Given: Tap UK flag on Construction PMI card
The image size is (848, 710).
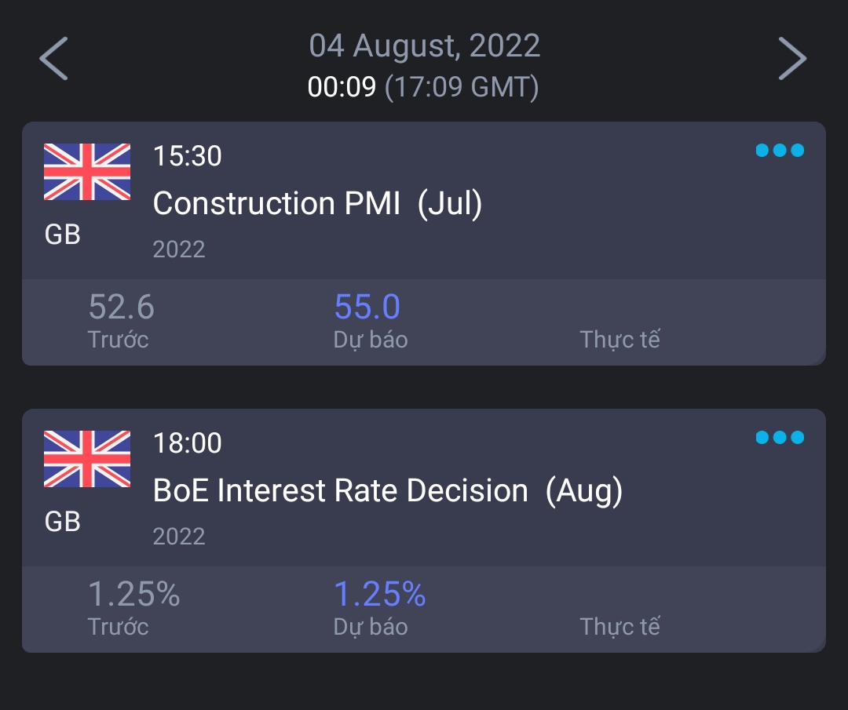Looking at the screenshot, I should [x=87, y=172].
